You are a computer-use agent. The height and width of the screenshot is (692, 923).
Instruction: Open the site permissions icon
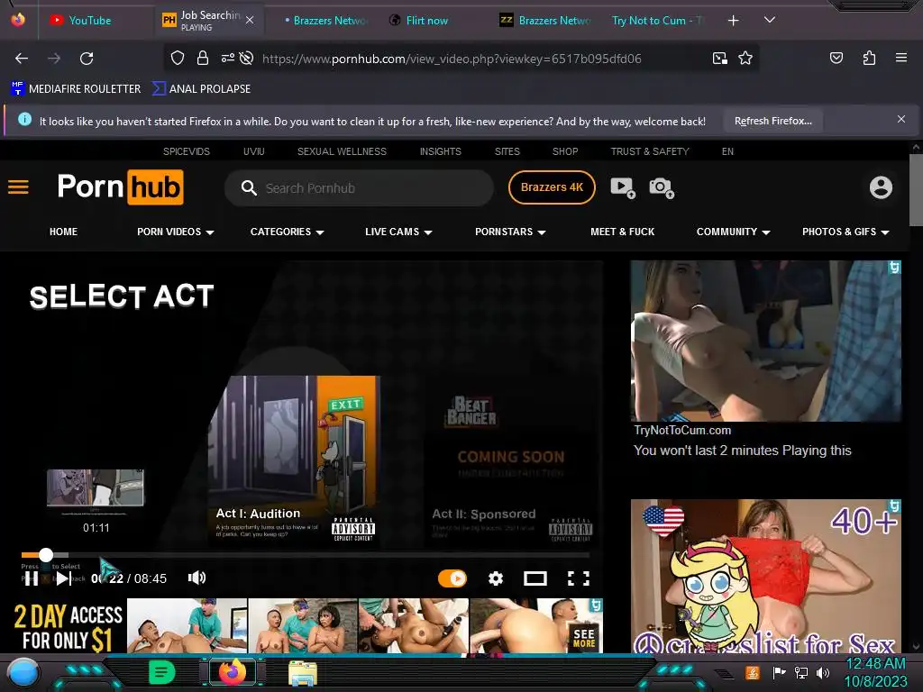pos(227,58)
